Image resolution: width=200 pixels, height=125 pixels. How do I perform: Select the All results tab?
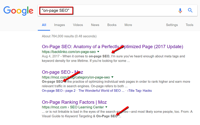44,25
